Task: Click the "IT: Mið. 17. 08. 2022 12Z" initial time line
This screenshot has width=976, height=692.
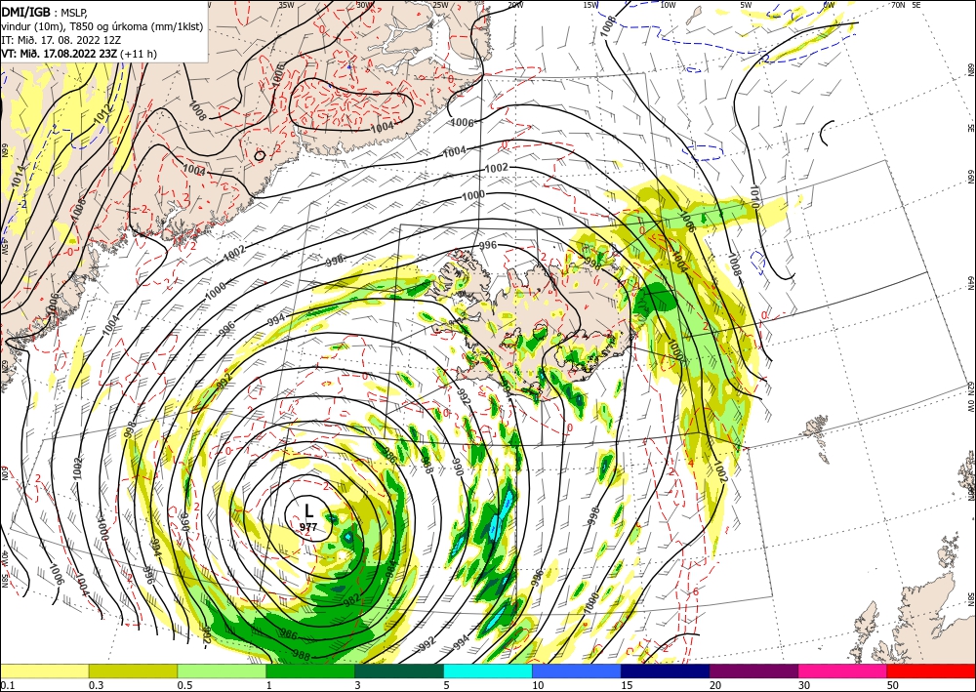Action: coord(61,40)
